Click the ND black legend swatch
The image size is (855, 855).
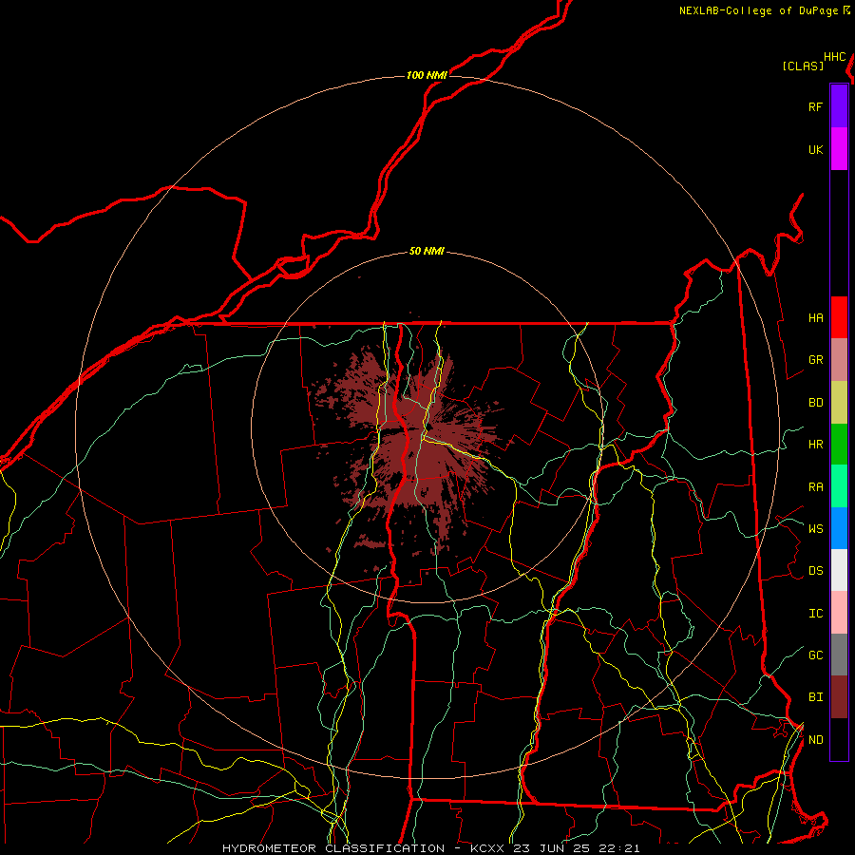tap(839, 739)
